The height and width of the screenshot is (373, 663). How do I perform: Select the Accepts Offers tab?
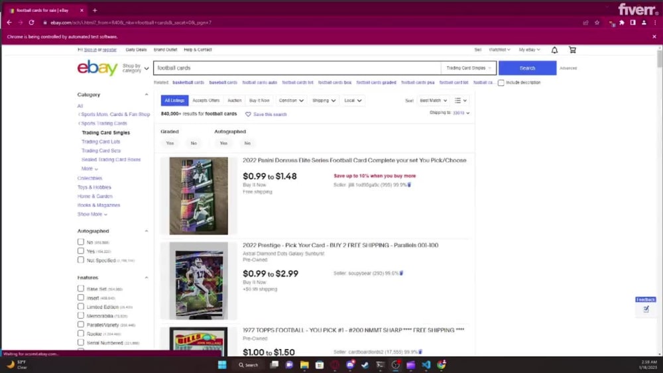(206, 101)
